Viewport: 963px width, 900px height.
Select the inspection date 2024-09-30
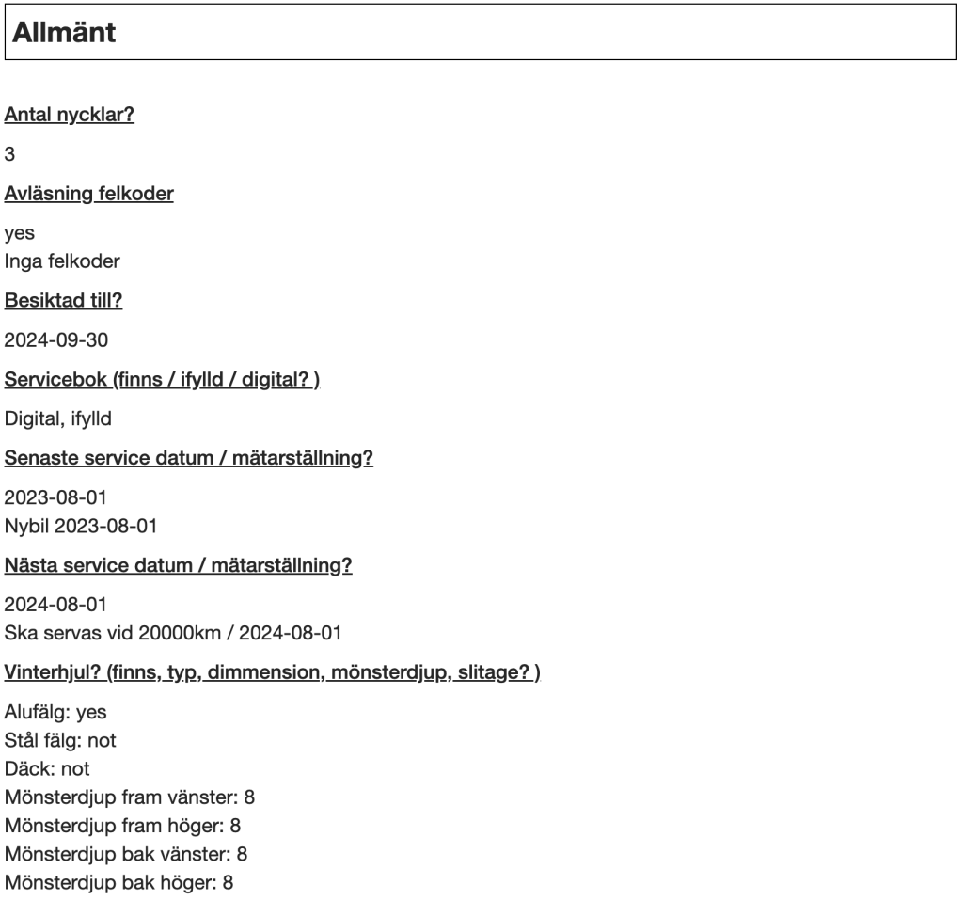(56, 340)
